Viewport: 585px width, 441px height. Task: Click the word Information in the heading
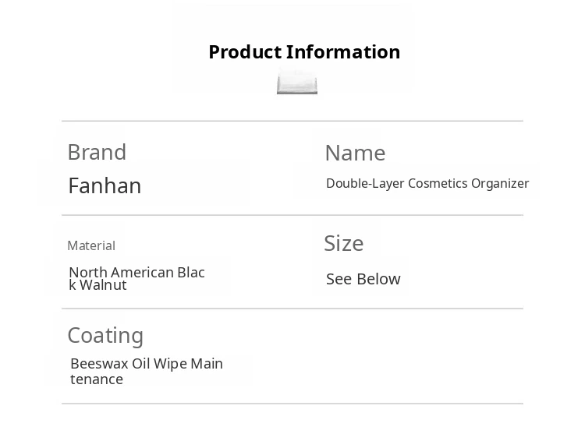(x=343, y=52)
